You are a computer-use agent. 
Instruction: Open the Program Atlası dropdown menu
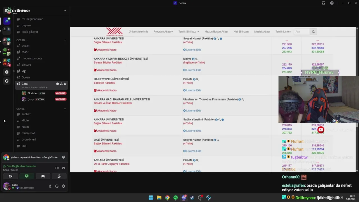click(x=163, y=32)
